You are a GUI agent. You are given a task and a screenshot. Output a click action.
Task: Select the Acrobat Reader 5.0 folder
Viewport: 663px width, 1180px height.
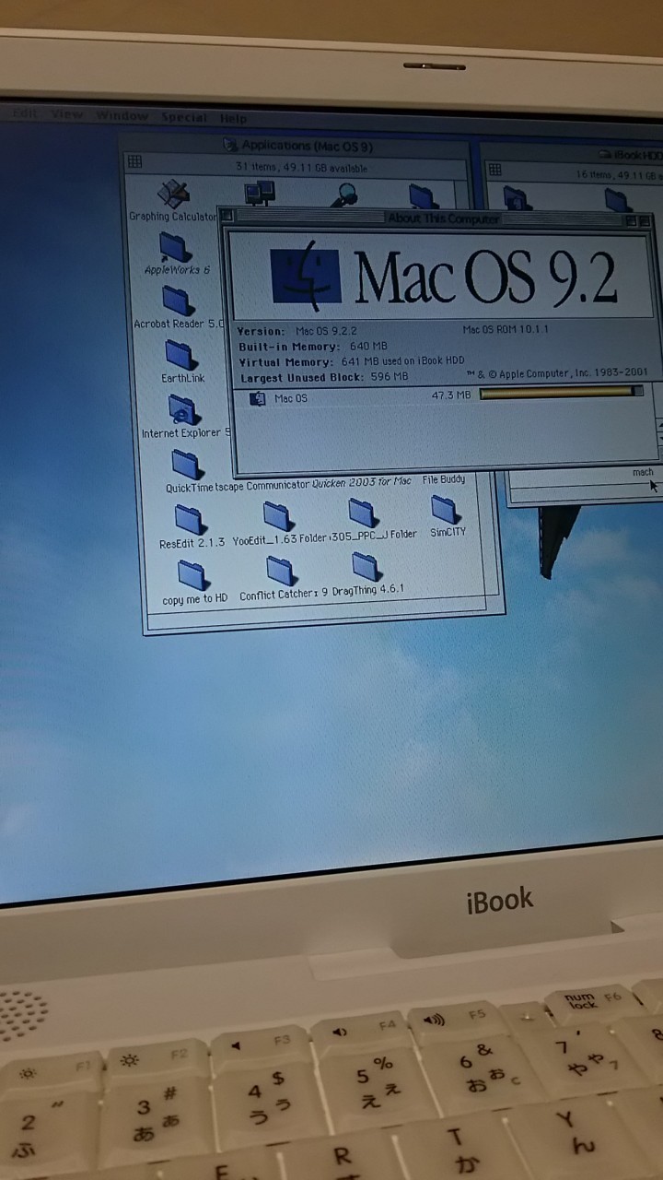[x=177, y=301]
